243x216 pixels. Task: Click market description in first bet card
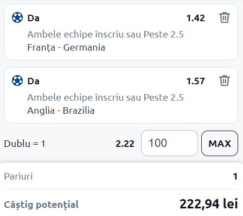click(x=105, y=34)
